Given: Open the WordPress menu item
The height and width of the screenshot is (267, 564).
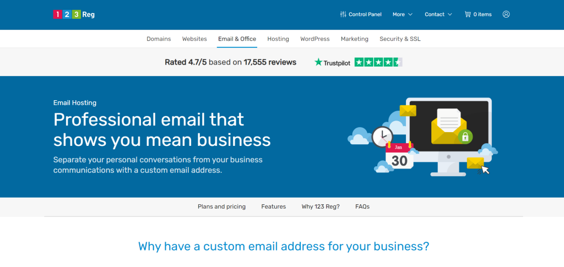Looking at the screenshot, I should 314,39.
